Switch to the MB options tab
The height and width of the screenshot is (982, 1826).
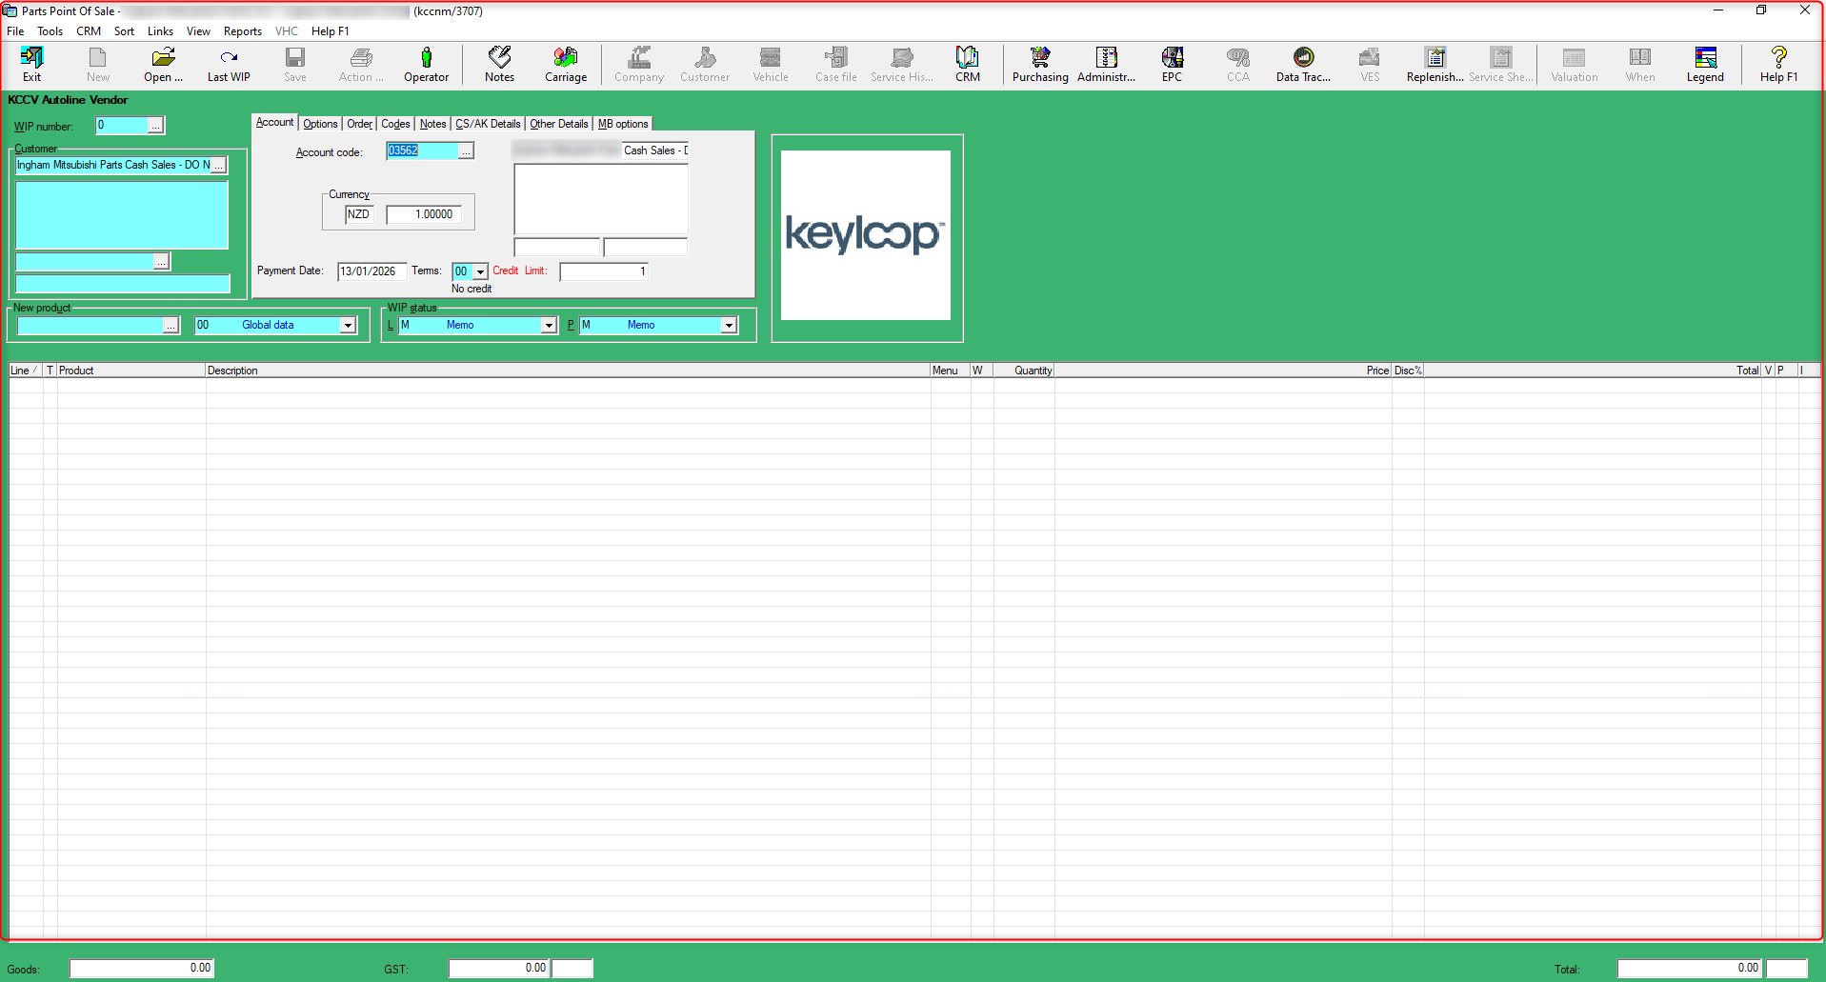point(623,124)
